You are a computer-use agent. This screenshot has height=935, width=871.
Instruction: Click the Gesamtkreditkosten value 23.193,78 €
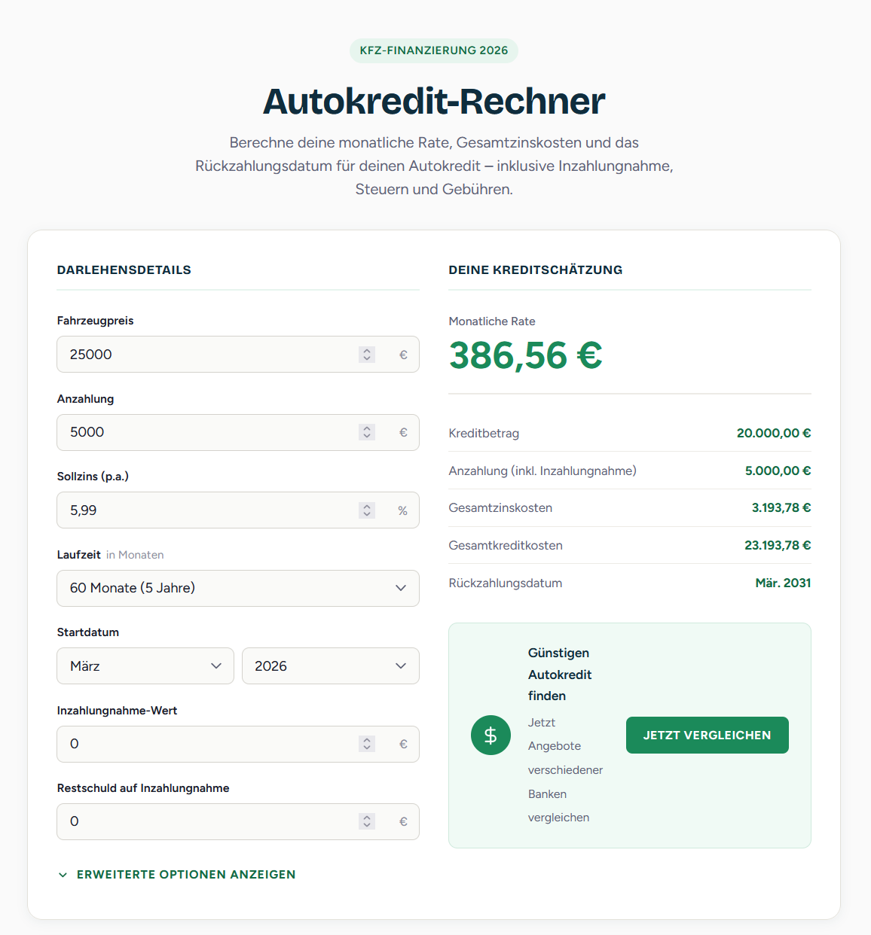[x=778, y=545]
